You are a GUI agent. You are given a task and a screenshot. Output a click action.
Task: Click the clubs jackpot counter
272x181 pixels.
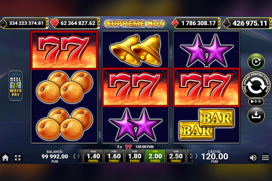(x=247, y=23)
